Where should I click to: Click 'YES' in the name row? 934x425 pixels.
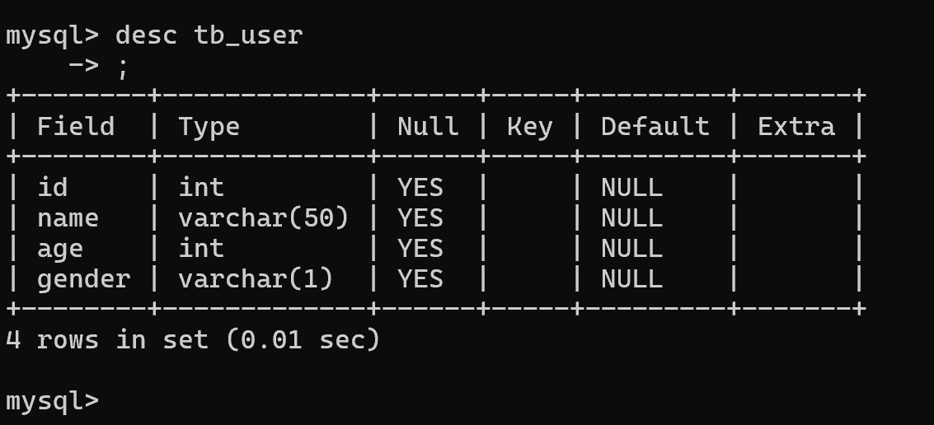tap(420, 218)
